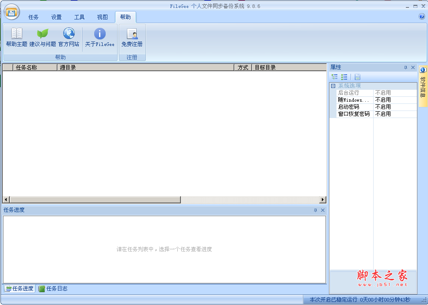Image resolution: width=428 pixels, height=305 pixels.
Task: Click the 本次开启已稳定运行 status bar text
Action: click(360, 300)
